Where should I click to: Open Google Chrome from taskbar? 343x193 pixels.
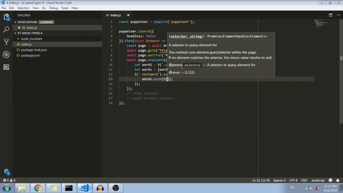coord(38,188)
